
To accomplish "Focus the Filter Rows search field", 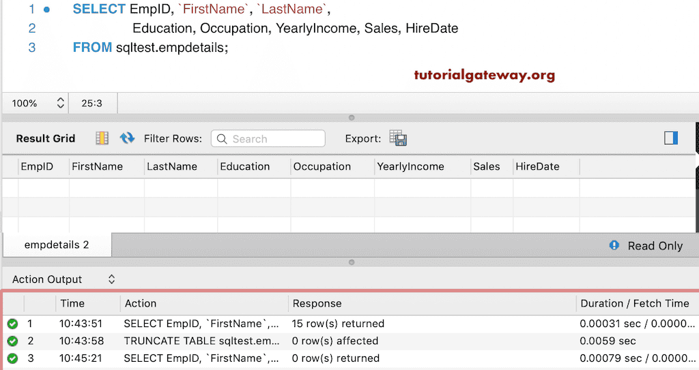I will pos(268,138).
